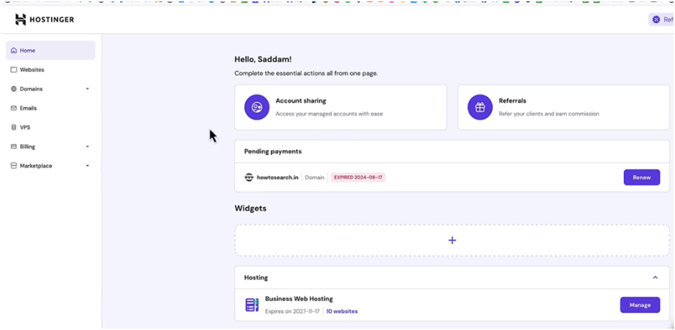Click the Expires on 2027-11-17 text
This screenshot has height=330, width=675.
tap(292, 311)
